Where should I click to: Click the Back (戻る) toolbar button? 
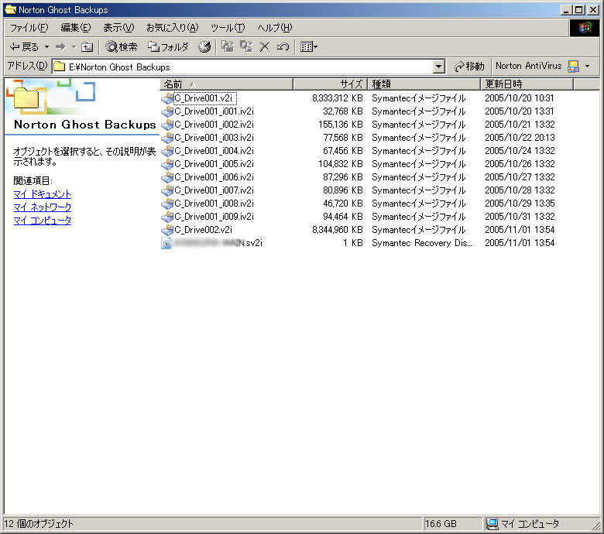coord(23,46)
